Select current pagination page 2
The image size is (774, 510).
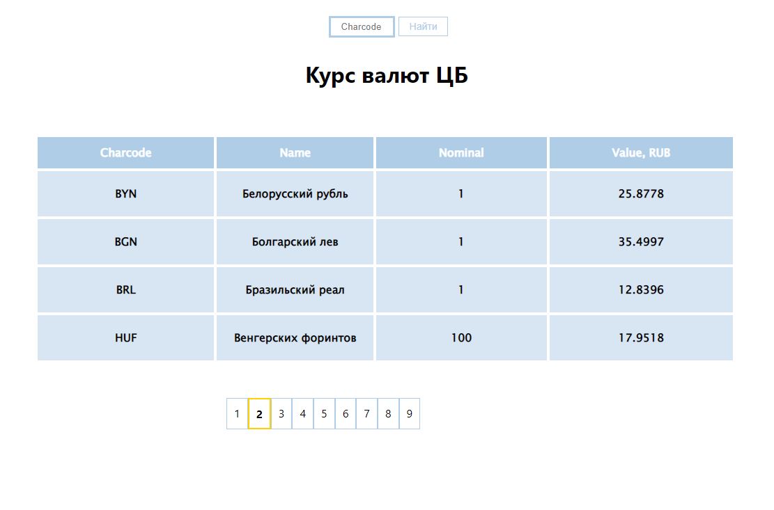(259, 414)
